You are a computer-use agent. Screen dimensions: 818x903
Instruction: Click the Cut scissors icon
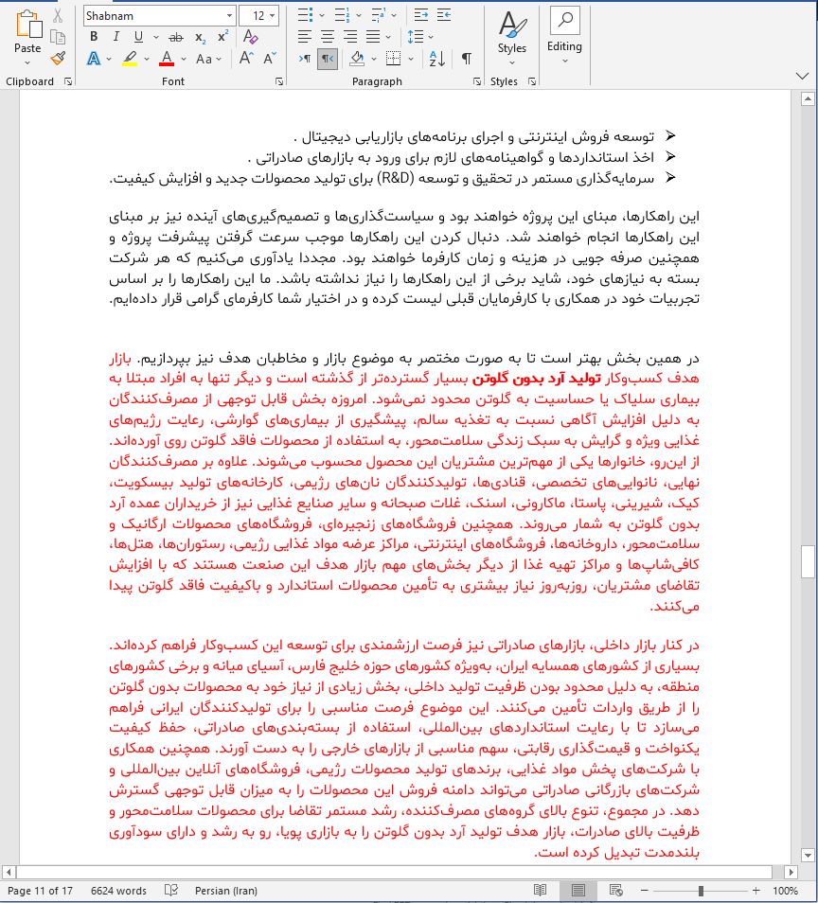coord(58,16)
